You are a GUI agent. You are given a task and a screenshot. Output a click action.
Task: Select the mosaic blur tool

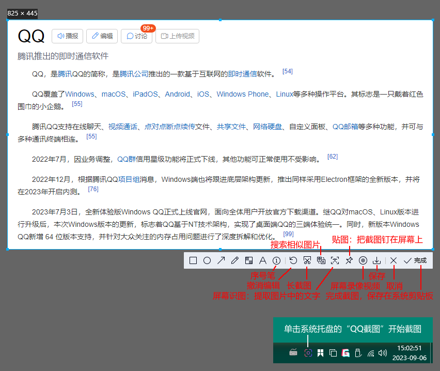click(x=249, y=260)
